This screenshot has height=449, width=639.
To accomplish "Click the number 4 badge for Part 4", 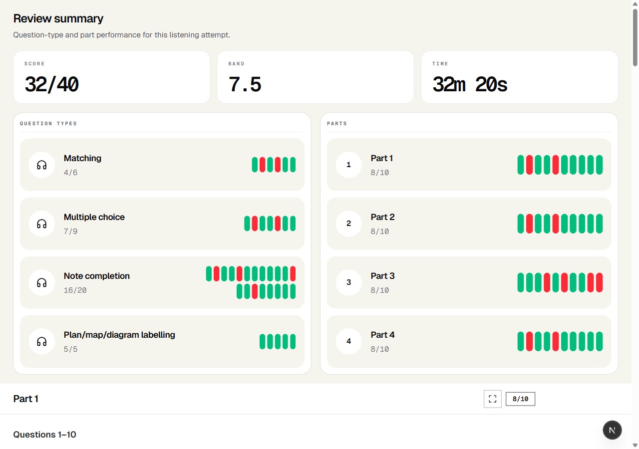I will (x=348, y=341).
